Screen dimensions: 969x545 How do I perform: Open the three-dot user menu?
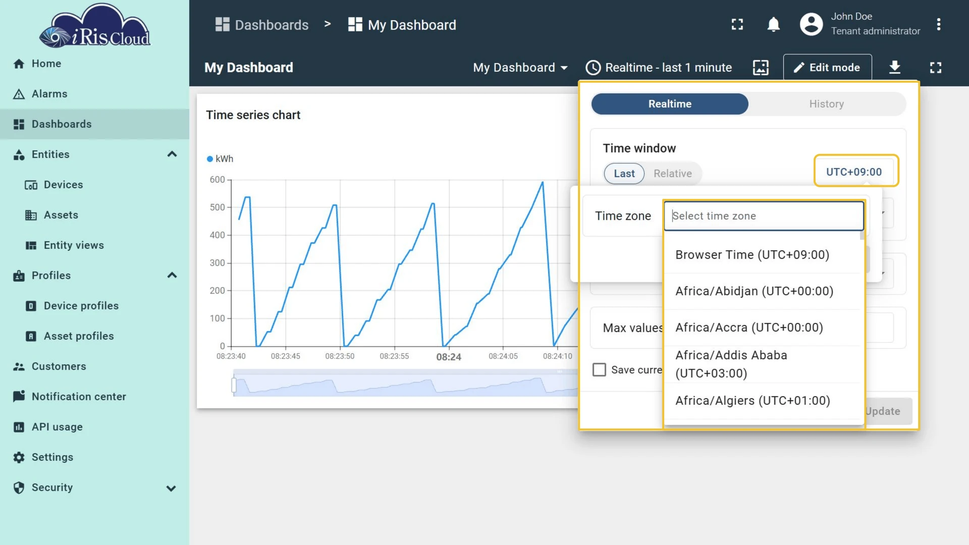pyautogui.click(x=938, y=24)
